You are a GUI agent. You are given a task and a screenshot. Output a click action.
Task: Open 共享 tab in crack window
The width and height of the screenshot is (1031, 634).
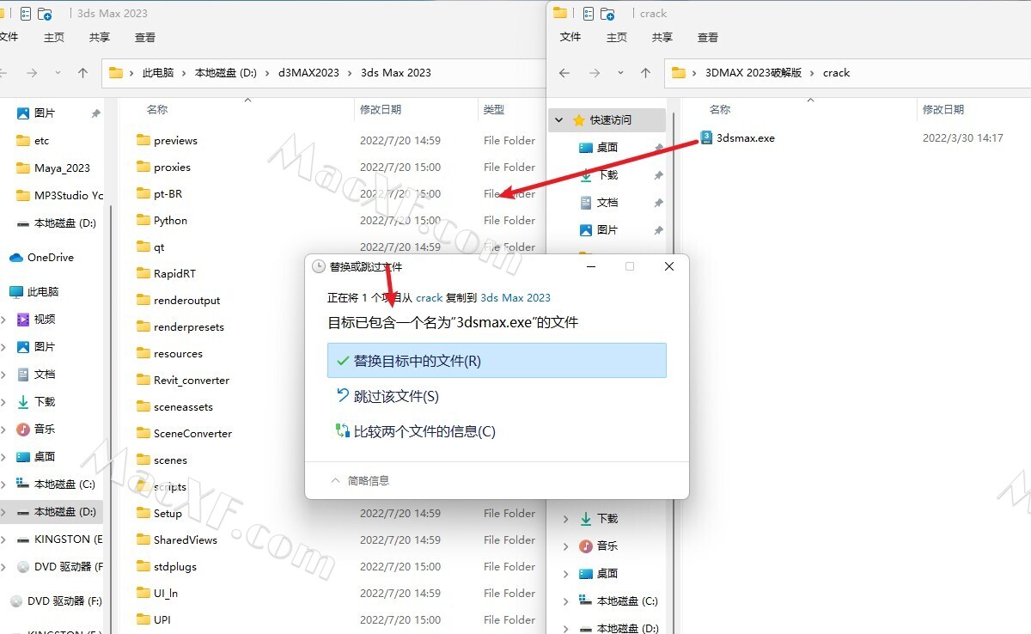pyautogui.click(x=662, y=37)
